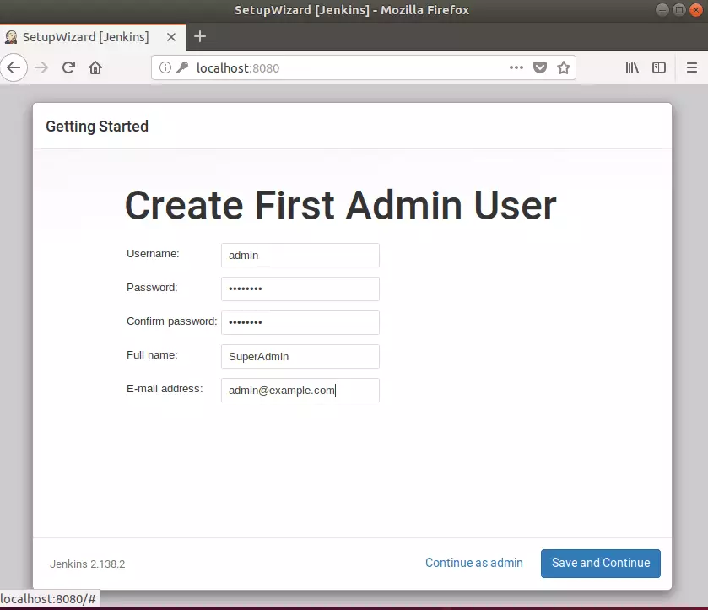
Task: Click the saved login key icon
Action: [182, 67]
